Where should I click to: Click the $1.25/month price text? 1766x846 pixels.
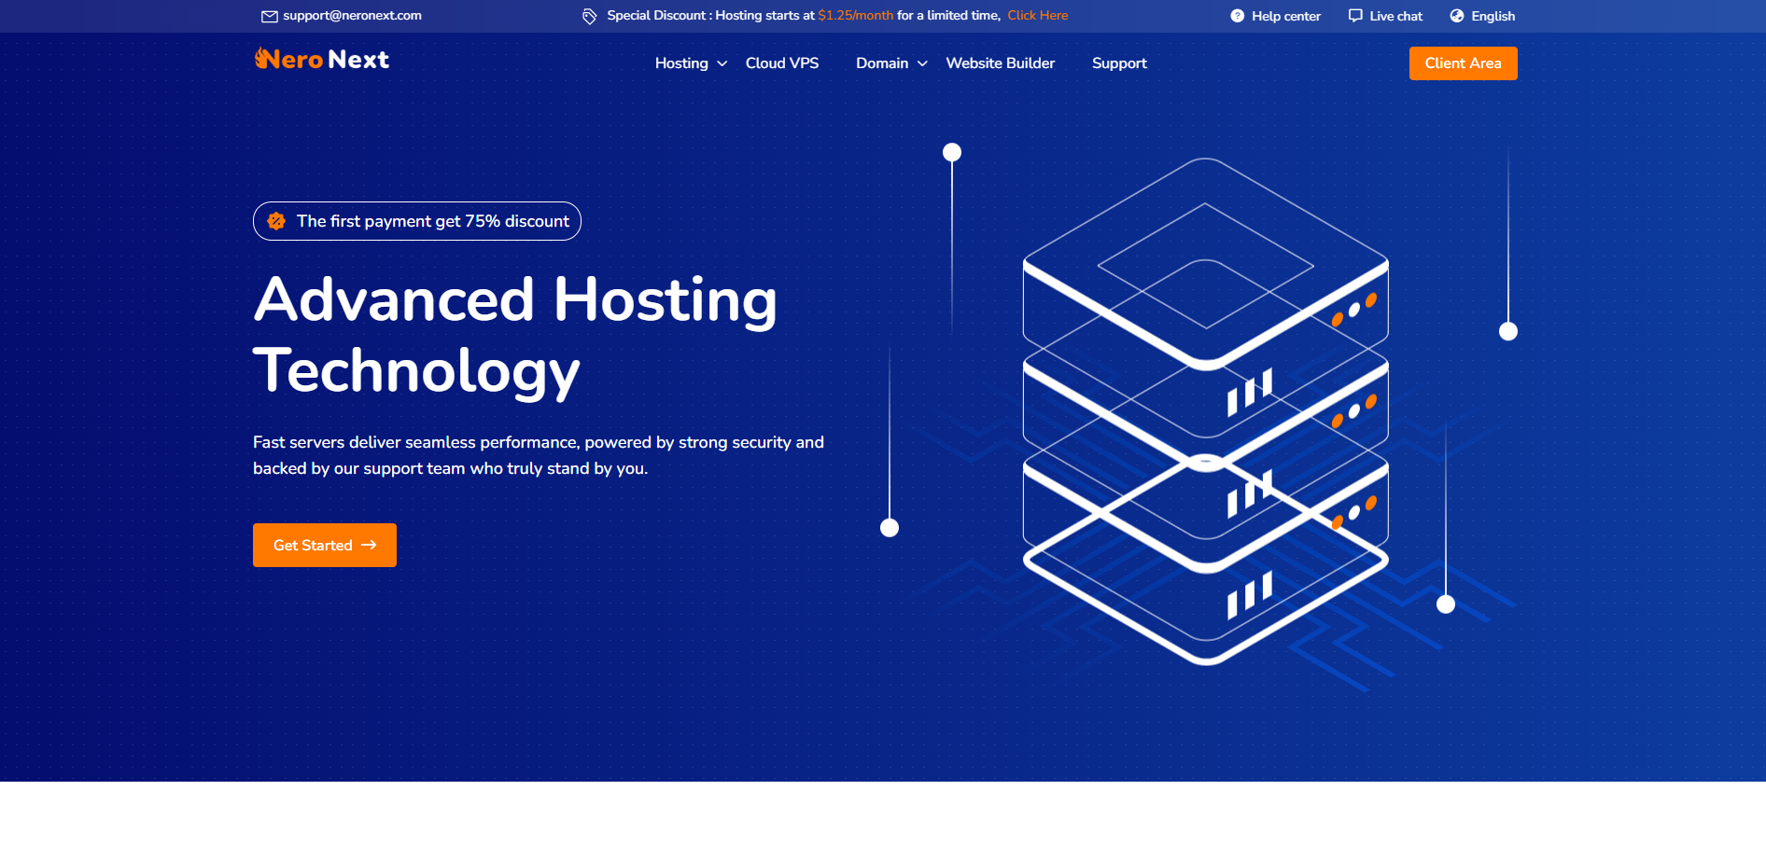tap(856, 16)
